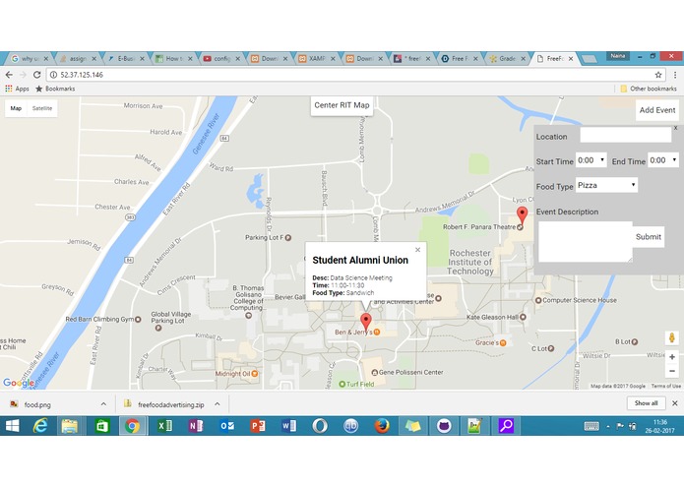Open the Bookmarks folder in bookmarks bar
Image resolution: width=684 pixels, height=486 pixels.
coord(55,89)
